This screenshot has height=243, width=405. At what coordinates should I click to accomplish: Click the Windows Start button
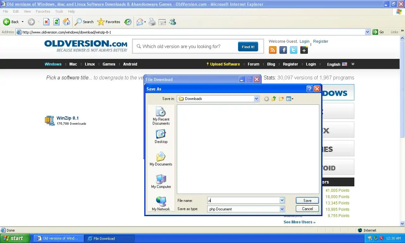(x=15, y=238)
